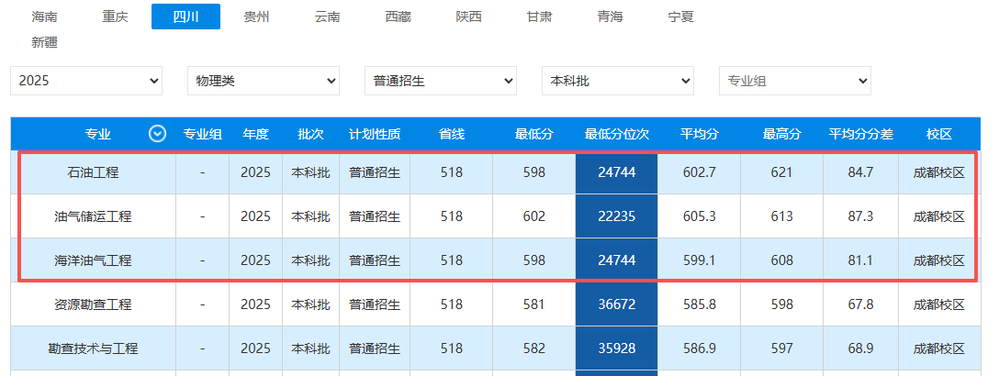Click the 最低分位次 column header
The height and width of the screenshot is (376, 999).
[x=616, y=134]
